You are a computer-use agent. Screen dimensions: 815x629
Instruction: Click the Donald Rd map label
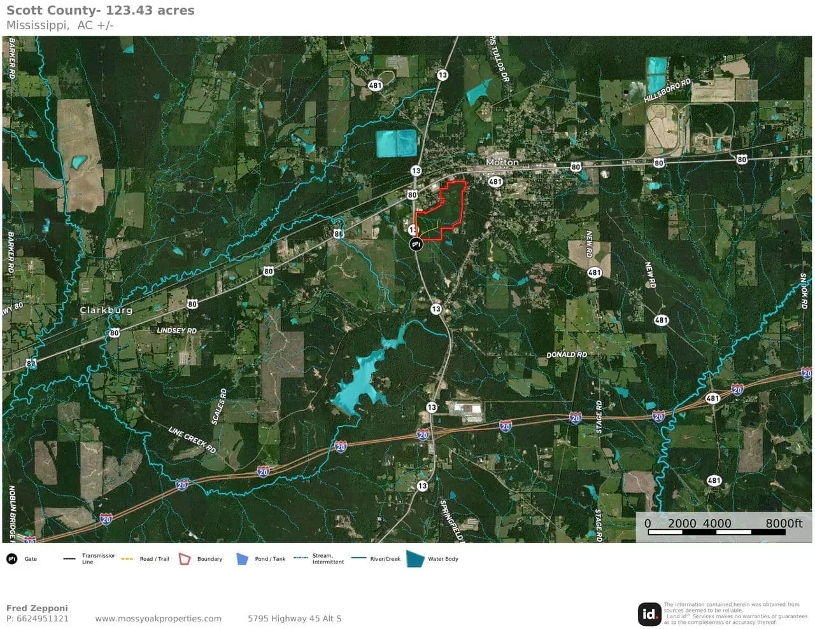coord(566,355)
